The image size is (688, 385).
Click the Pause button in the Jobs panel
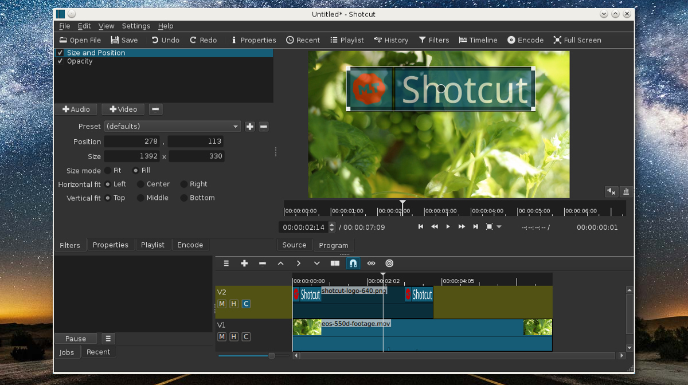click(x=75, y=339)
